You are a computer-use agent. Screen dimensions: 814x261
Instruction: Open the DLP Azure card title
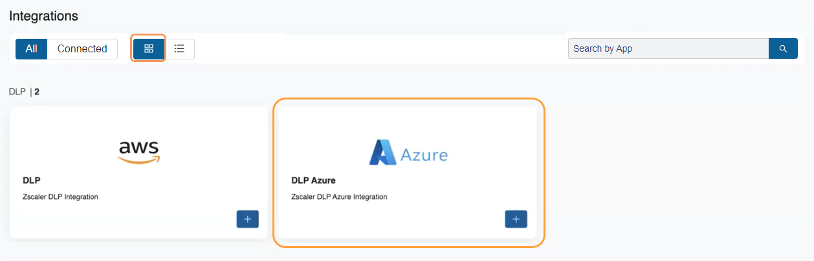point(314,180)
